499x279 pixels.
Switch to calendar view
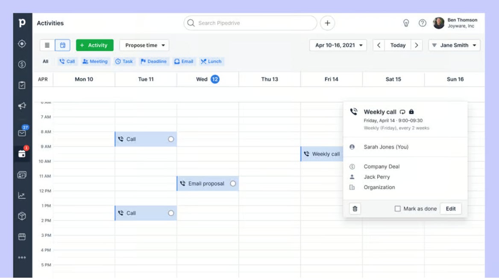pos(63,45)
